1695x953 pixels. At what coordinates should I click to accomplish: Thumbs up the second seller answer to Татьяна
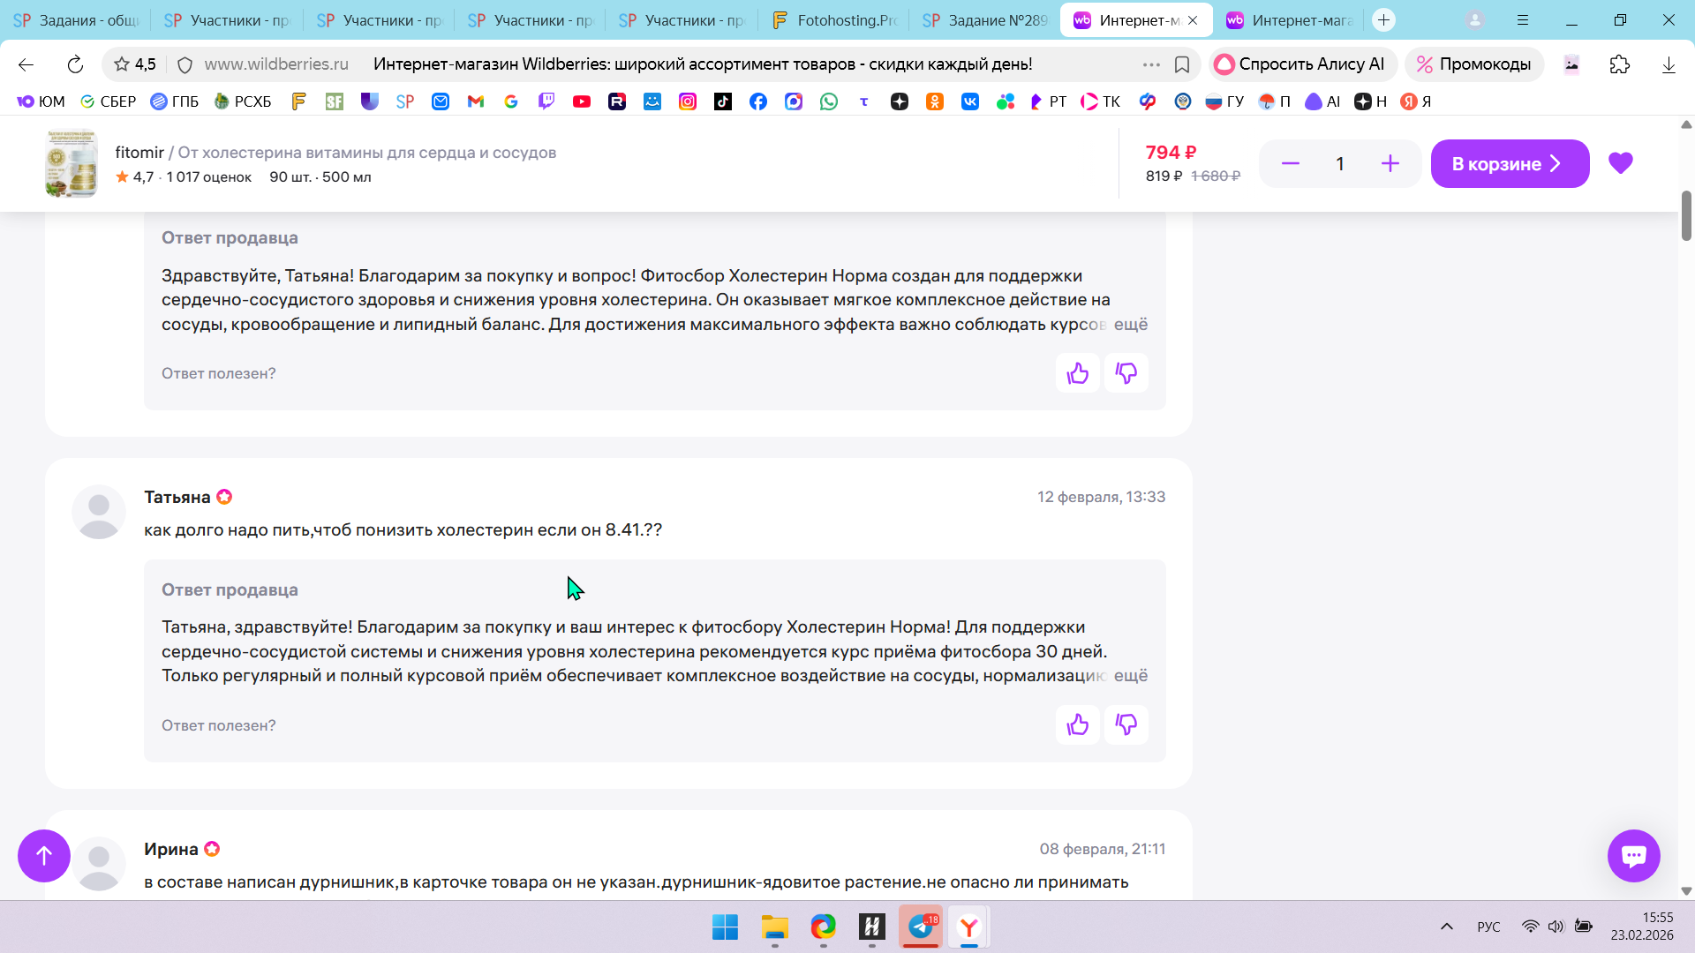tap(1077, 725)
